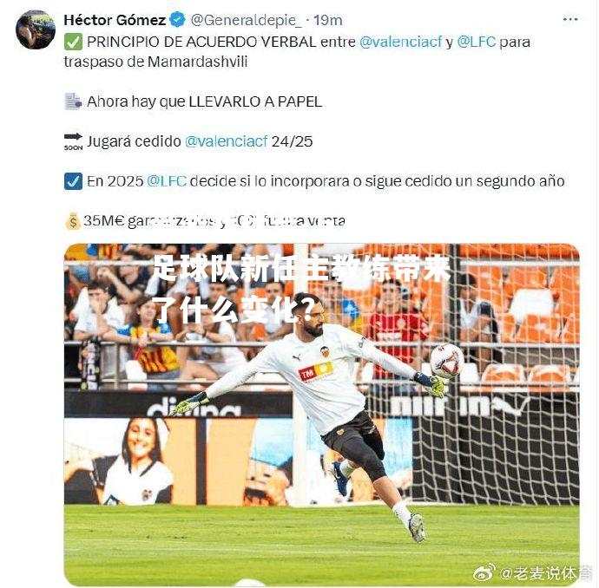
Task: Click the green check mark emoji
Action: tap(73, 42)
